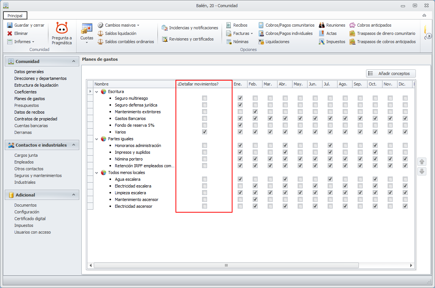Screen dimensions: 435x288
Task: Open Presupuestos in the Comunidad sidebar
Action: tap(27, 105)
